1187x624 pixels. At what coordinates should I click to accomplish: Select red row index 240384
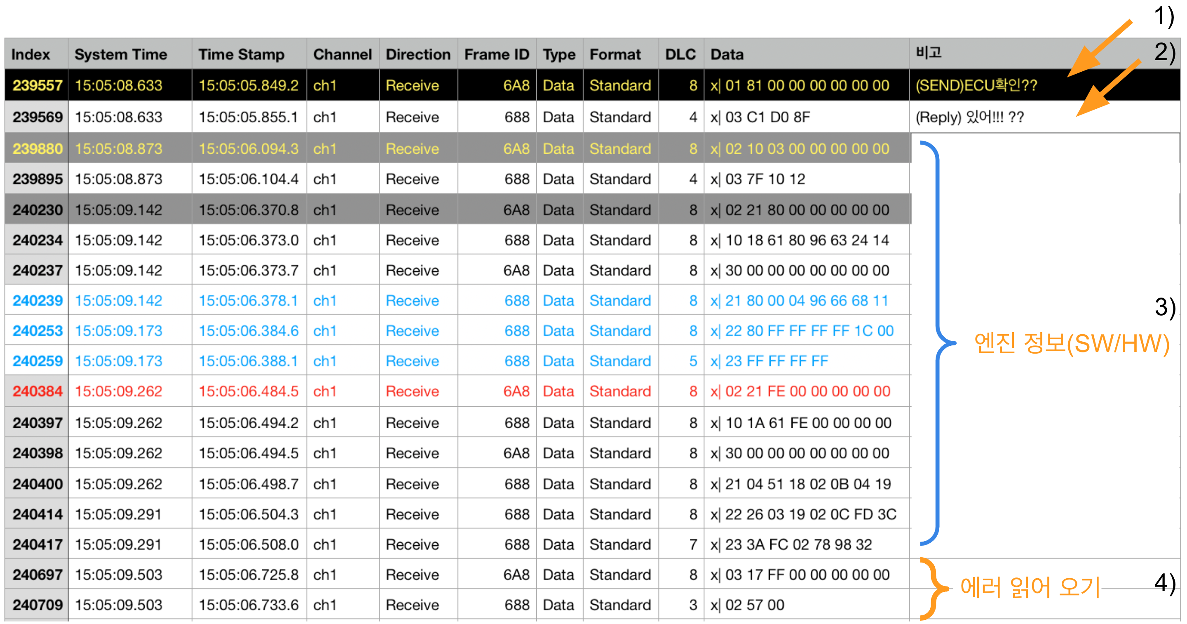pyautogui.click(x=38, y=391)
